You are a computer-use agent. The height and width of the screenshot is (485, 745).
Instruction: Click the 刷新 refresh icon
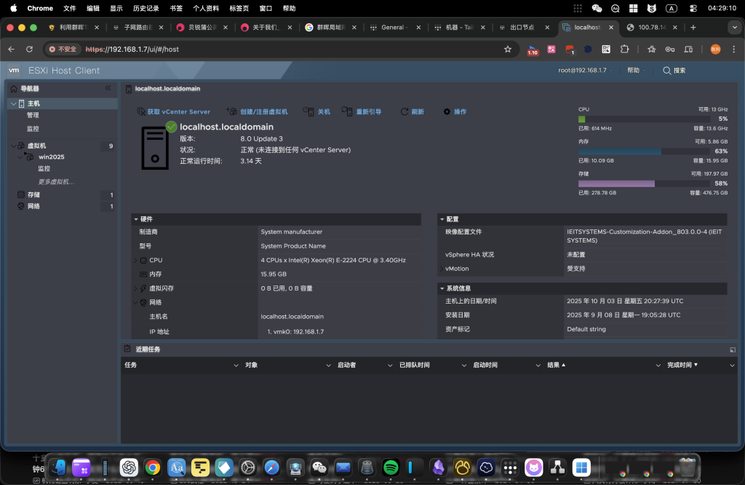pyautogui.click(x=404, y=112)
